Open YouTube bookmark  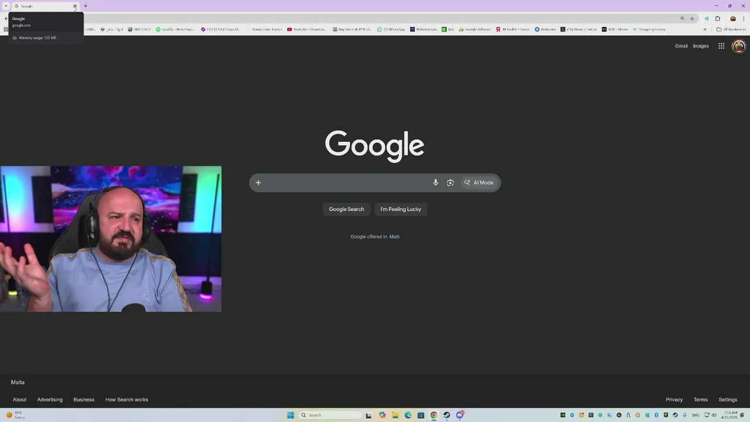[307, 29]
